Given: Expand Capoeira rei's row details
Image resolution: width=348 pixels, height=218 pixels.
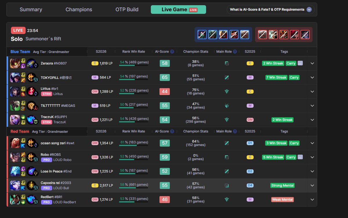Looking at the screenshot, I should pyautogui.click(x=312, y=185).
